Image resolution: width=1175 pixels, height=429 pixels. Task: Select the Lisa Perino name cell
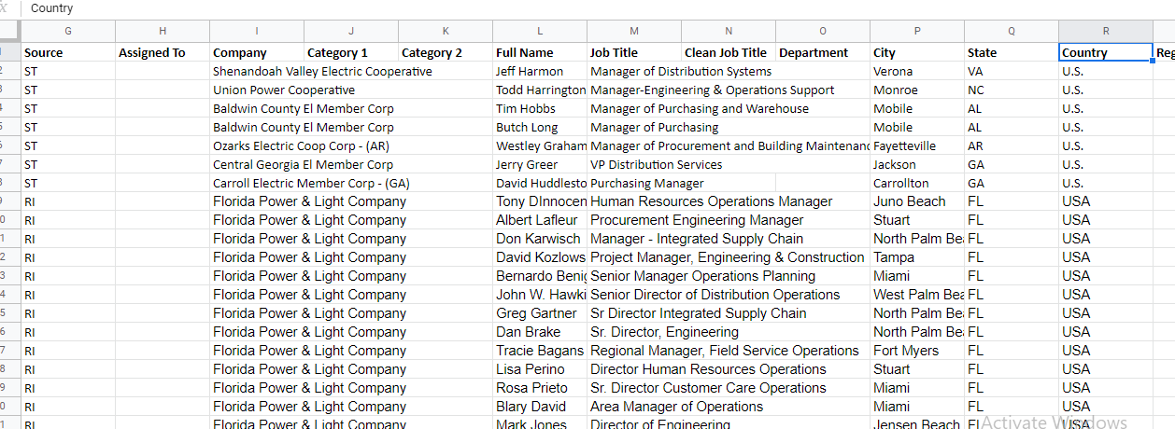540,369
